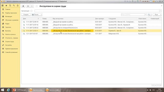Add this list to favorites star
The image size is (164, 92).
point(37,6)
